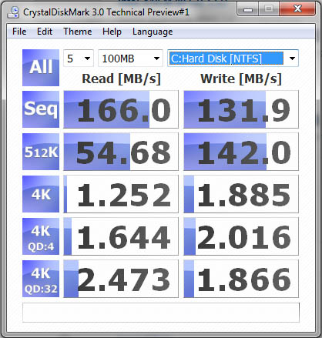322x338 pixels.
Task: Select the 4K QD:4 write value 2.016
Action: coord(241,236)
